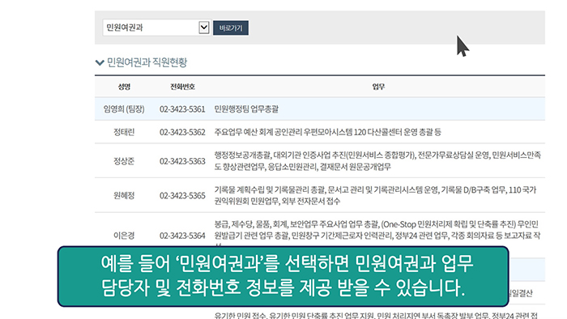This screenshot has height=319, width=567.
Task: Click the 성명 column header
Action: point(124,87)
